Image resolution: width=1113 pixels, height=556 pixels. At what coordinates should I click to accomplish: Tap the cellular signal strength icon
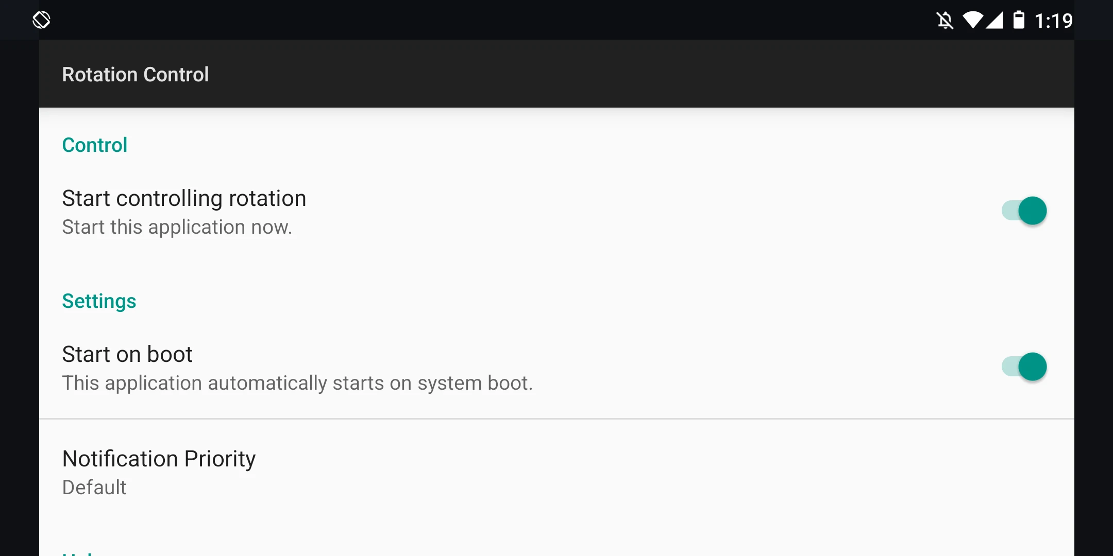point(994,20)
